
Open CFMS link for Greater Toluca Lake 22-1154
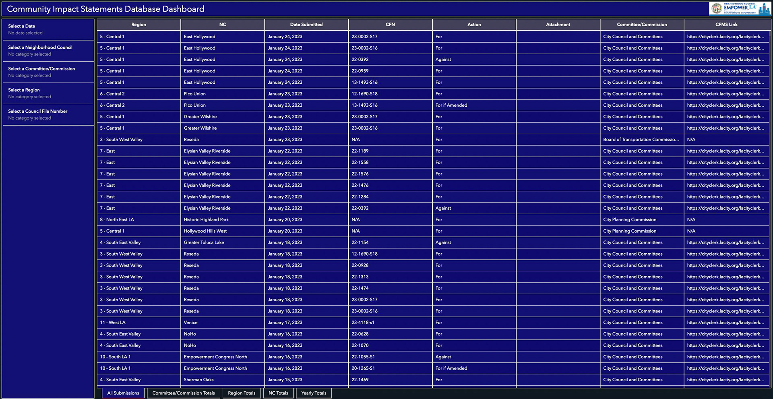[725, 242]
